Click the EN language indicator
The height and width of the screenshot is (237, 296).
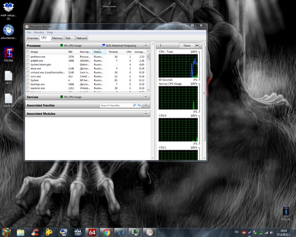pyautogui.click(x=237, y=232)
